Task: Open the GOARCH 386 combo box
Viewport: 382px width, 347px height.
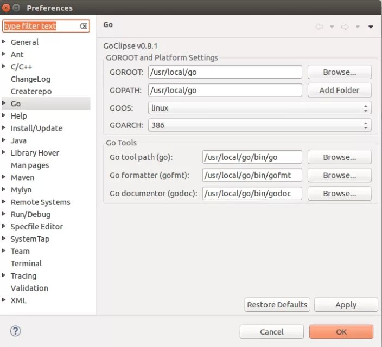Action: pos(260,125)
